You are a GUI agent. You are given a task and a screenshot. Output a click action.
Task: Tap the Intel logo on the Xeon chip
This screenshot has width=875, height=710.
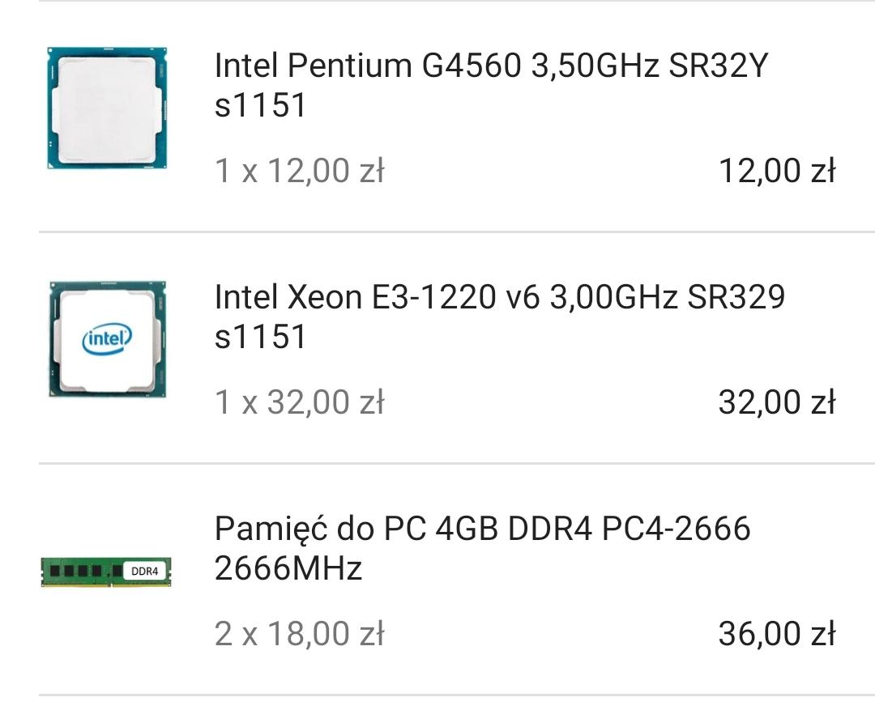click(107, 339)
